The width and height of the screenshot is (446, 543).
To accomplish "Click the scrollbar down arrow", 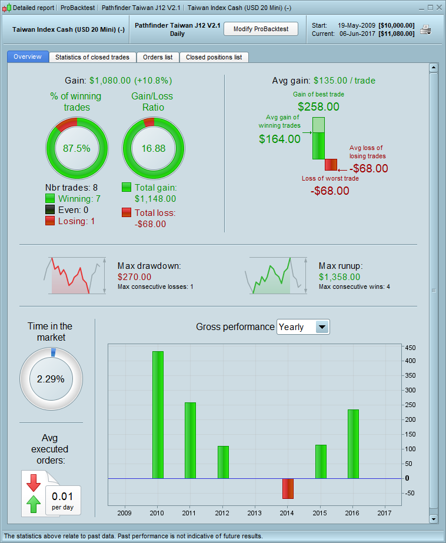I will coord(434,519).
